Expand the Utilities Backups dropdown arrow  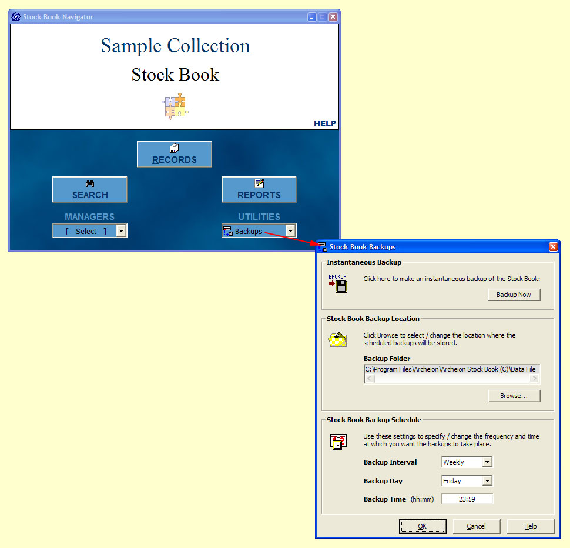click(290, 231)
